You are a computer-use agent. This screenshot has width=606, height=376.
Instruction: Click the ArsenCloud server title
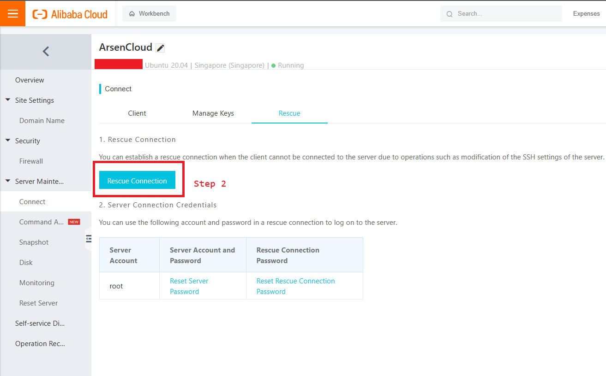coord(126,47)
